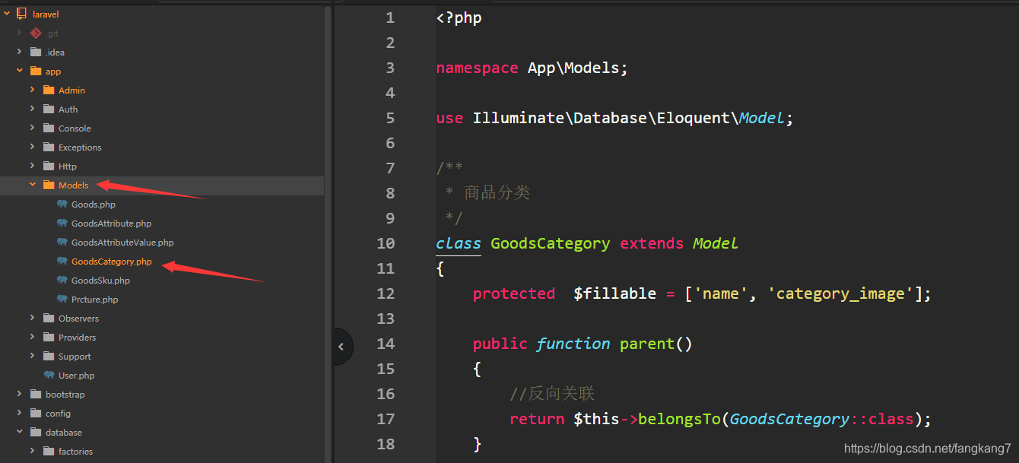
Task: Collapse the Models folder chevron
Action: 33,186
